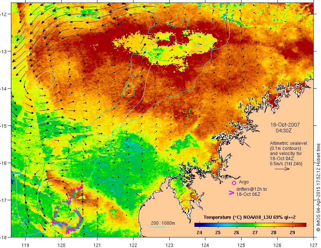Viewport: 321px width, 248px height.
Task: Click the '04:30Z' time label
Action: click(x=283, y=131)
